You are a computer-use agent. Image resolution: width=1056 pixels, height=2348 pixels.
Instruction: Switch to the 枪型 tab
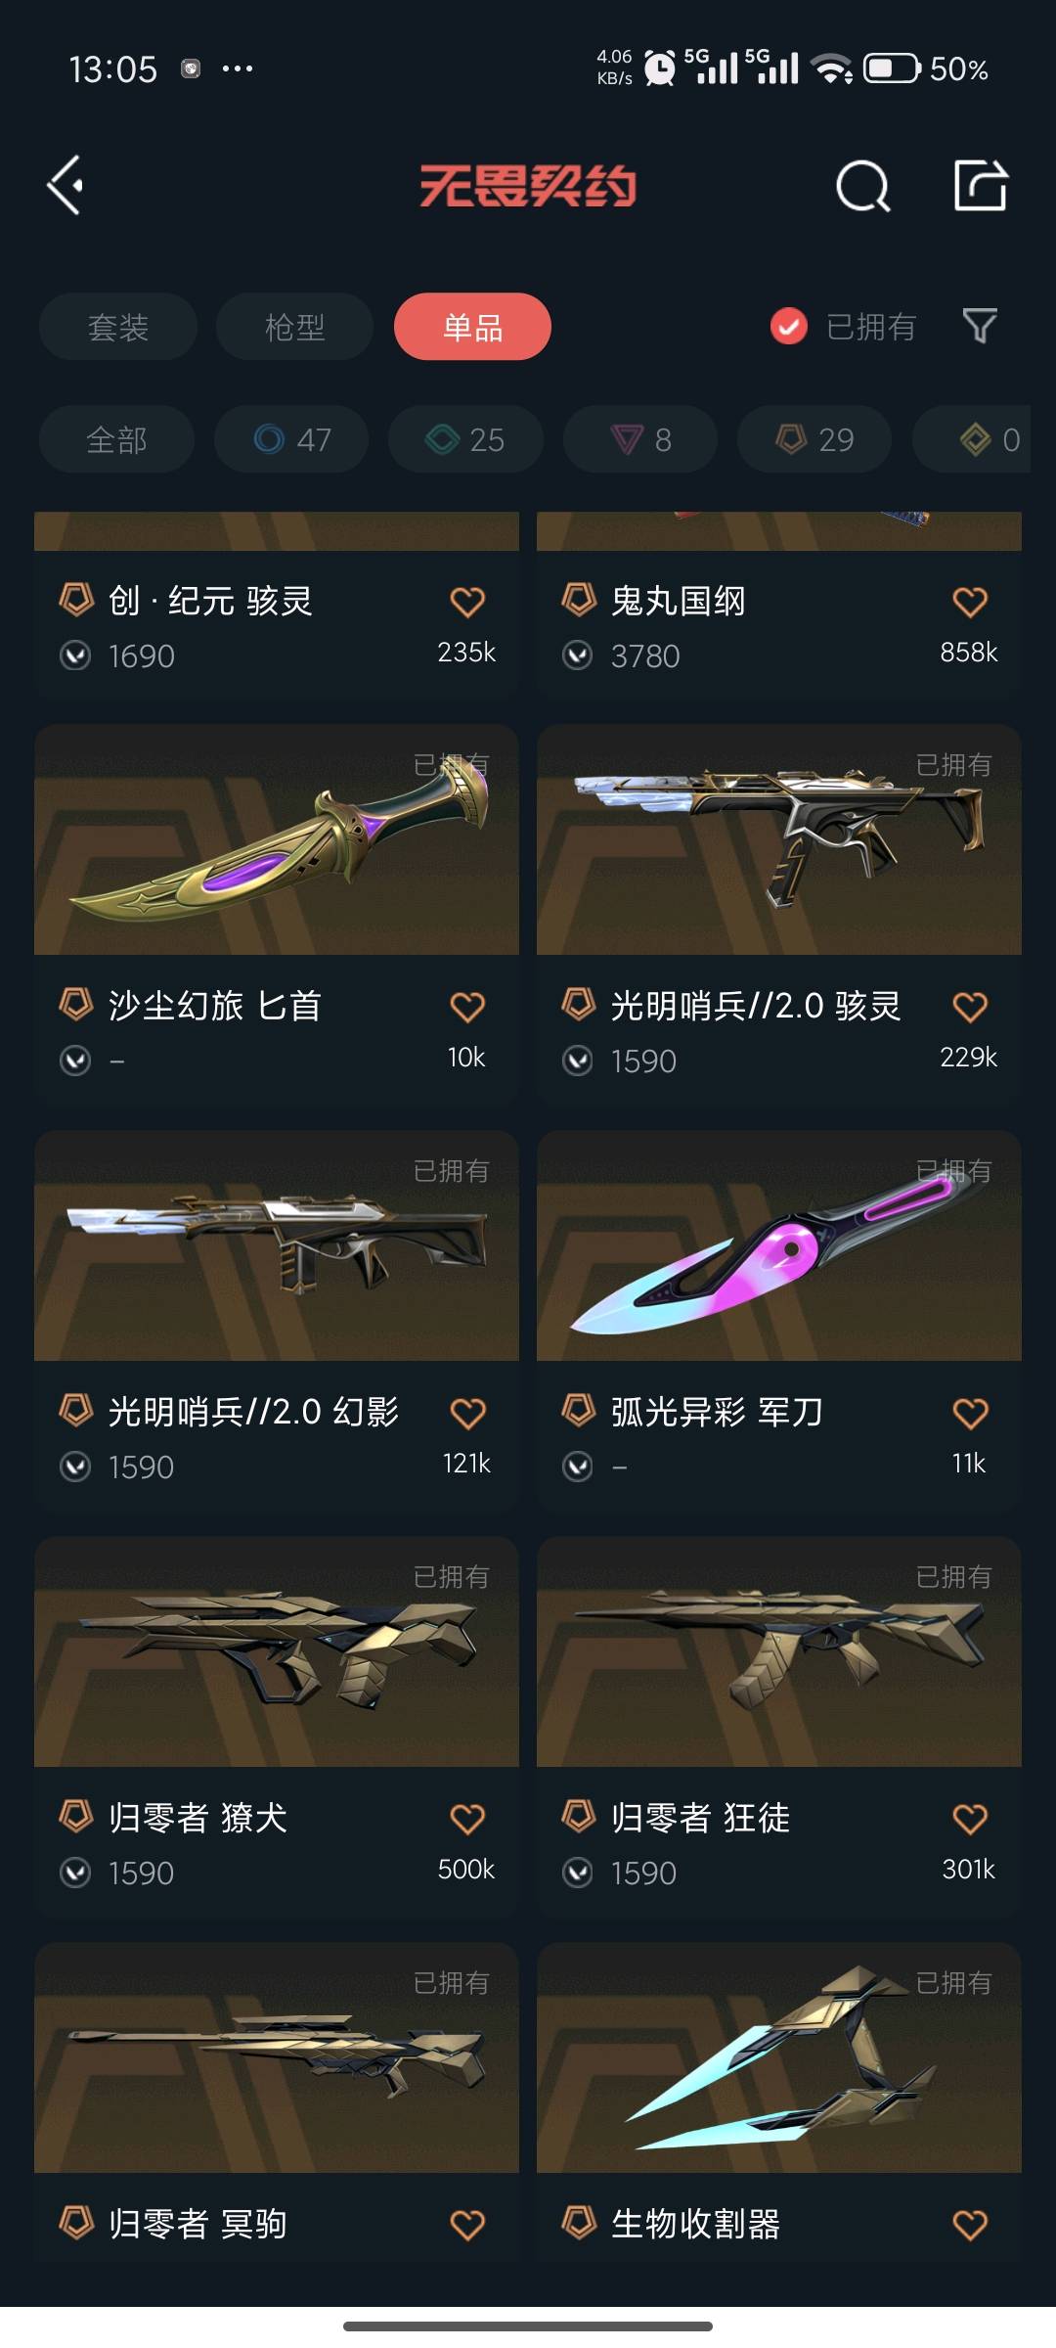coord(294,327)
